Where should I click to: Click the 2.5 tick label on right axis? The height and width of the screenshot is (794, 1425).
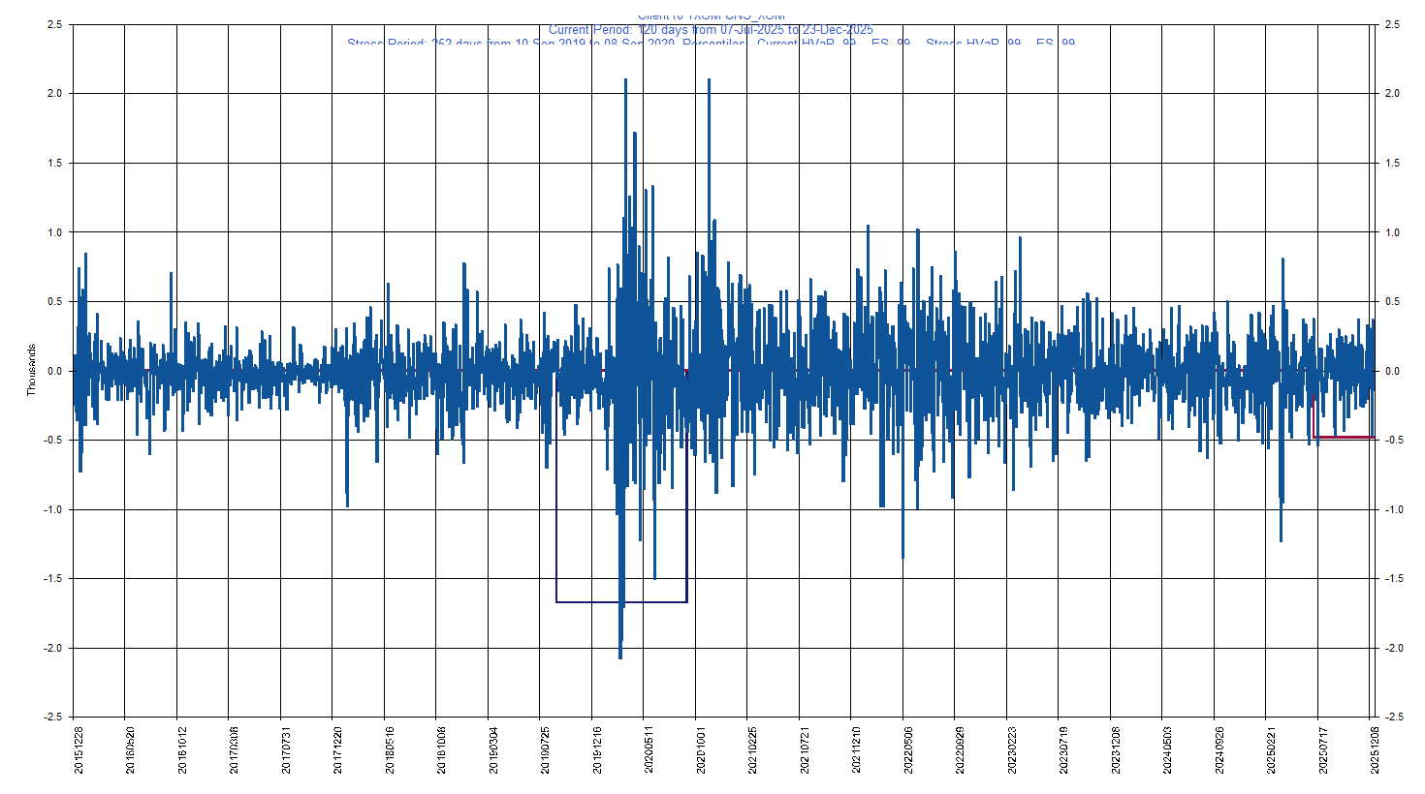click(1392, 24)
